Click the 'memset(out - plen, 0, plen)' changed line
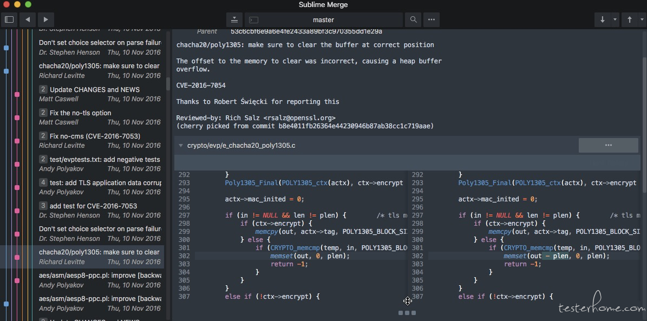 (x=556, y=256)
